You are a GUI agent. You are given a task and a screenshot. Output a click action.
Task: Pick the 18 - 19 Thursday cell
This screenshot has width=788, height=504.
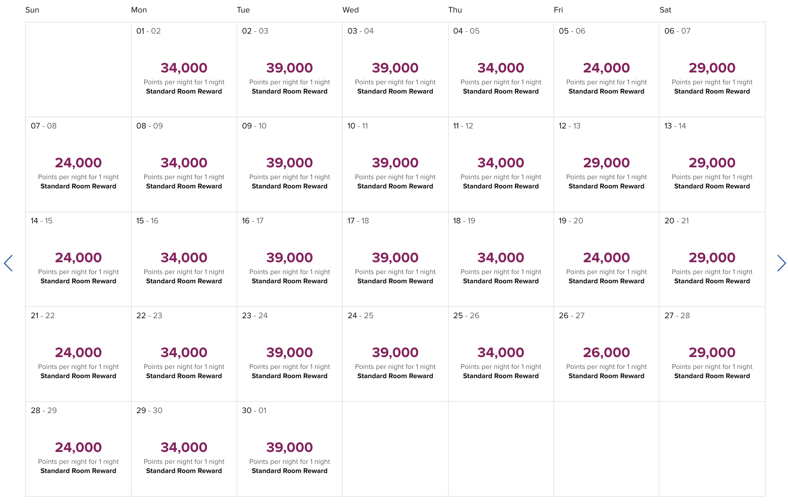click(501, 259)
